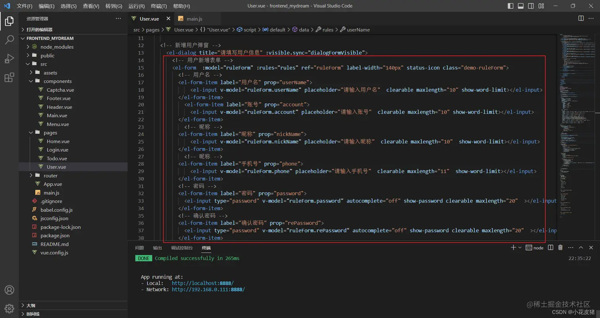This screenshot has width=600, height=318.
Task: Expand the 时间线 timeline section
Action: coord(73,314)
